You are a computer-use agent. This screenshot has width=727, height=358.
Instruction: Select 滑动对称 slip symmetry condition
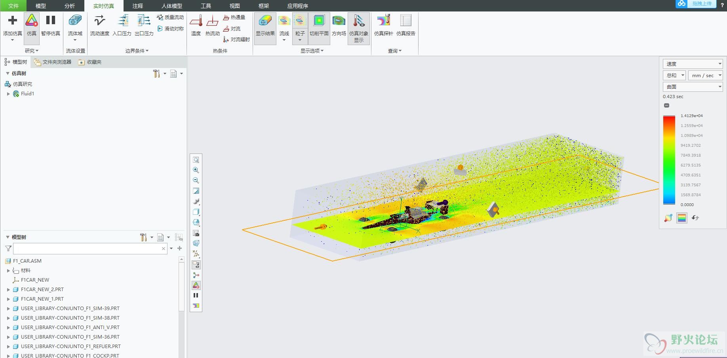(170, 29)
